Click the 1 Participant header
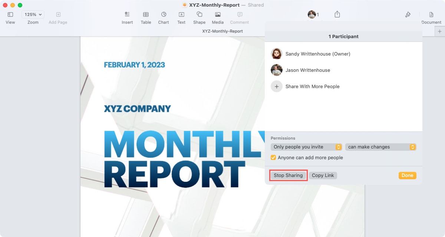This screenshot has height=237, width=445. 343,37
